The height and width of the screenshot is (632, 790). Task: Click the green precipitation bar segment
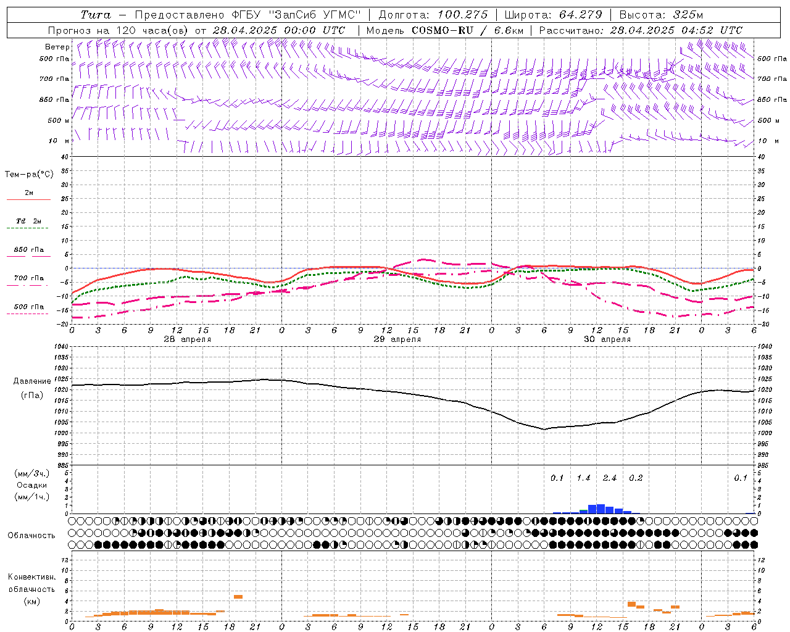583,510
